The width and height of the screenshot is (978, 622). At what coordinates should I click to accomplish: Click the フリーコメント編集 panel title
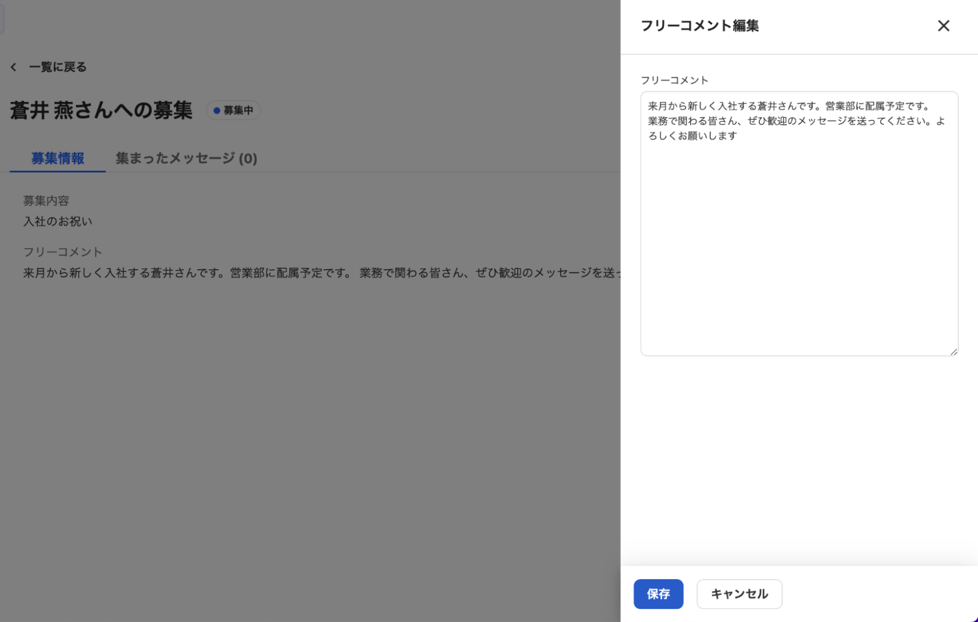[x=700, y=26]
